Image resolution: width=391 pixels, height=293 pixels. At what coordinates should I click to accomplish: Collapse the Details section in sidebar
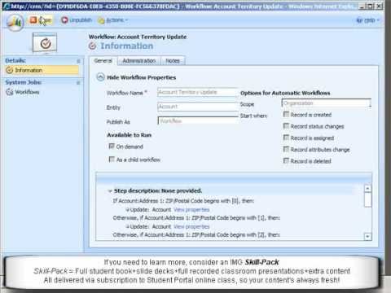pos(78,61)
